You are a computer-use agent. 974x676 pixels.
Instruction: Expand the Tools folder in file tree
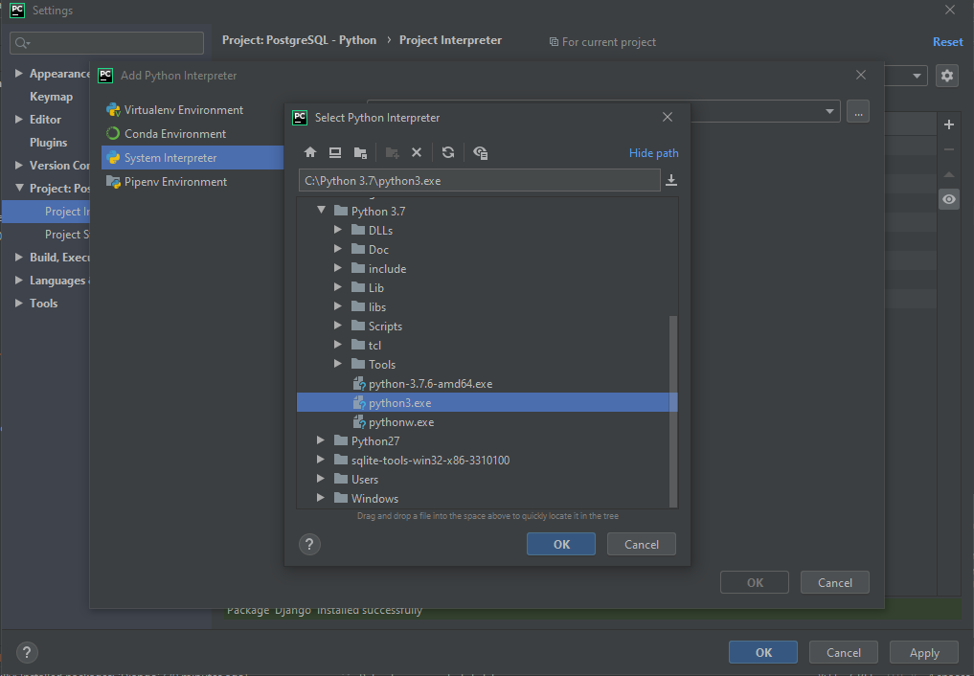(x=338, y=364)
